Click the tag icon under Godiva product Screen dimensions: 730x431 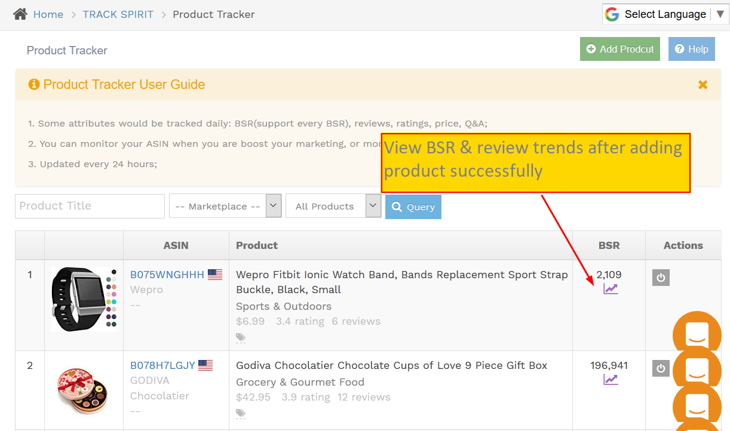(241, 413)
